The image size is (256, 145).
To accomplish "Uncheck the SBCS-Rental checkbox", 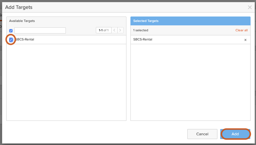I will [x=11, y=40].
